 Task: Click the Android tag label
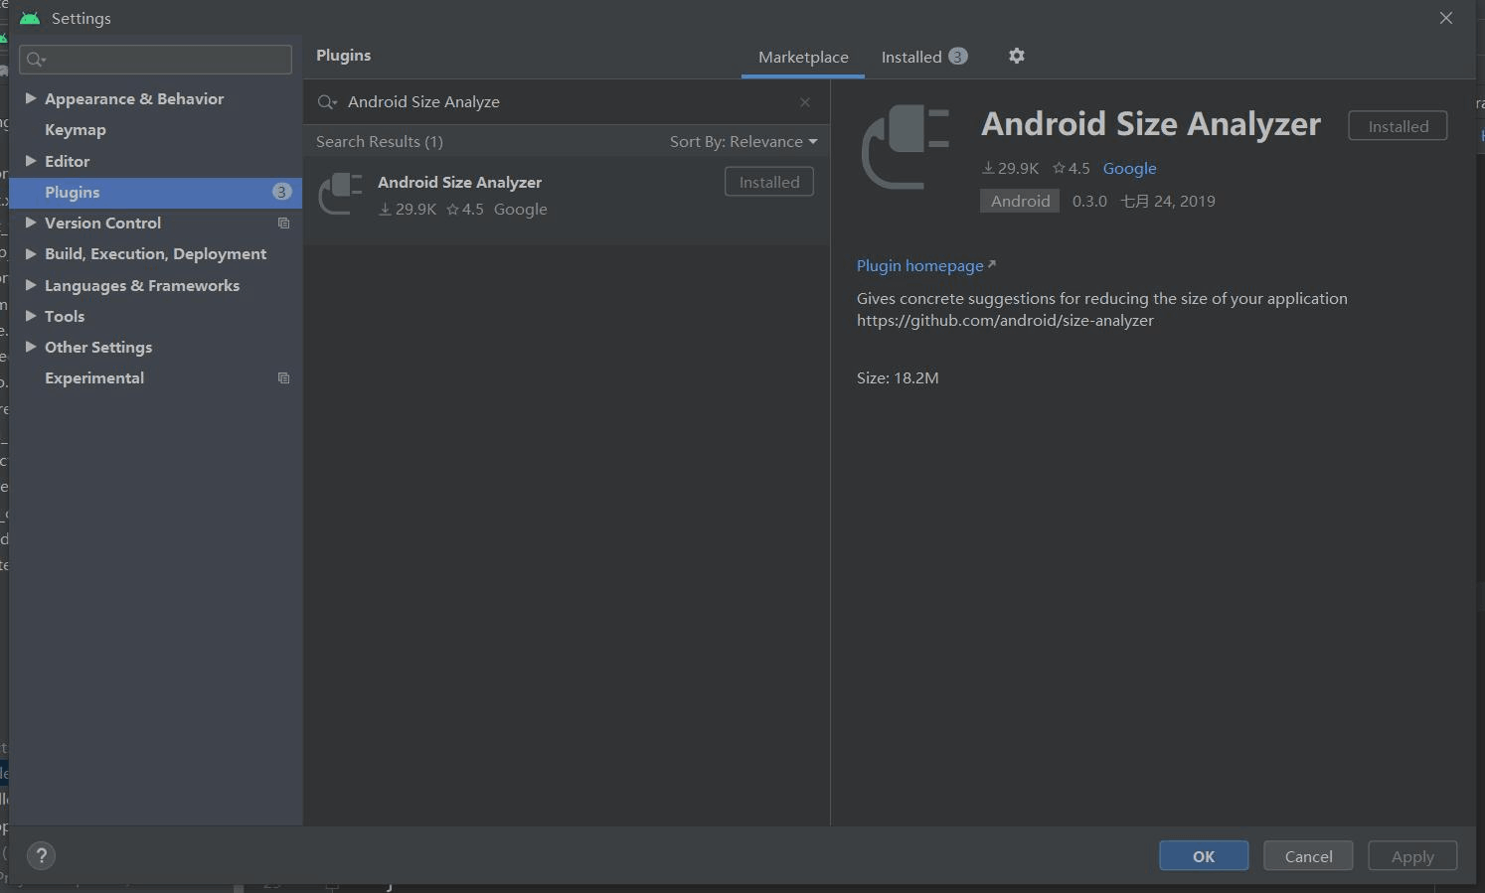[1020, 201]
